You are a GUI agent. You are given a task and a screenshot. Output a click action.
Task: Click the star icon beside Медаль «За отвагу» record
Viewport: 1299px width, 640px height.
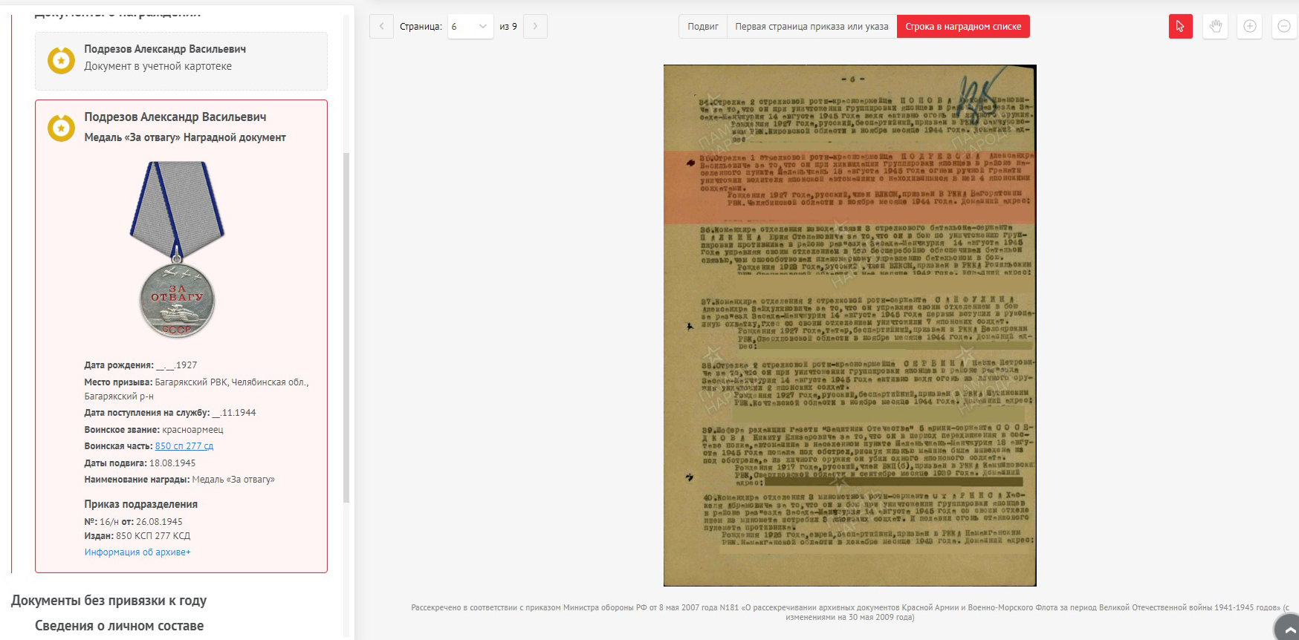[61, 128]
